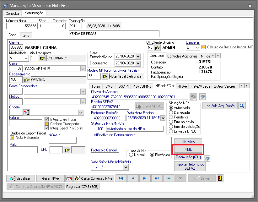Click the magnifier search icon beside Danfe
This screenshot has width=258, height=202.
(x=242, y=106)
